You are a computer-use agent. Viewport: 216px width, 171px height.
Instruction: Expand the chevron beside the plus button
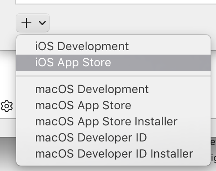[x=42, y=23]
